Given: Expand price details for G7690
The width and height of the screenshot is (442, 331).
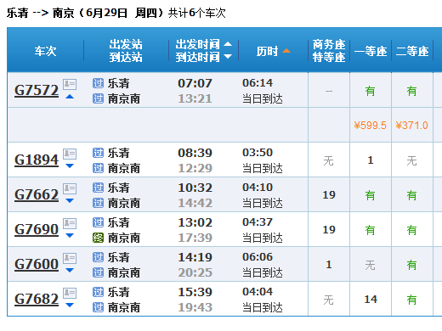Looking at the screenshot, I should (x=70, y=236).
